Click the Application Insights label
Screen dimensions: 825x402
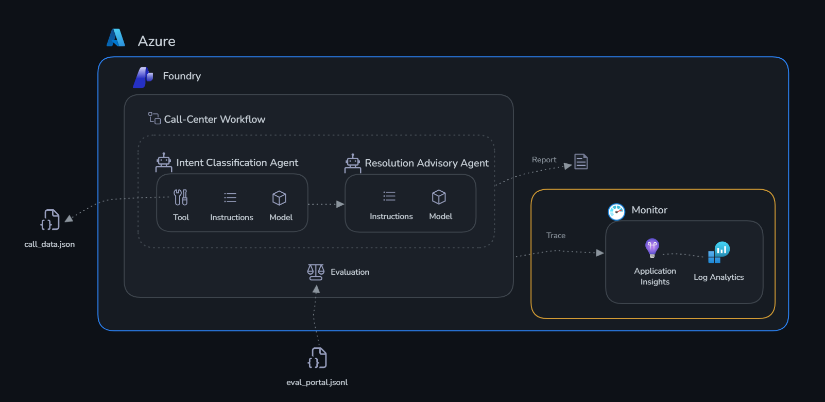click(655, 276)
